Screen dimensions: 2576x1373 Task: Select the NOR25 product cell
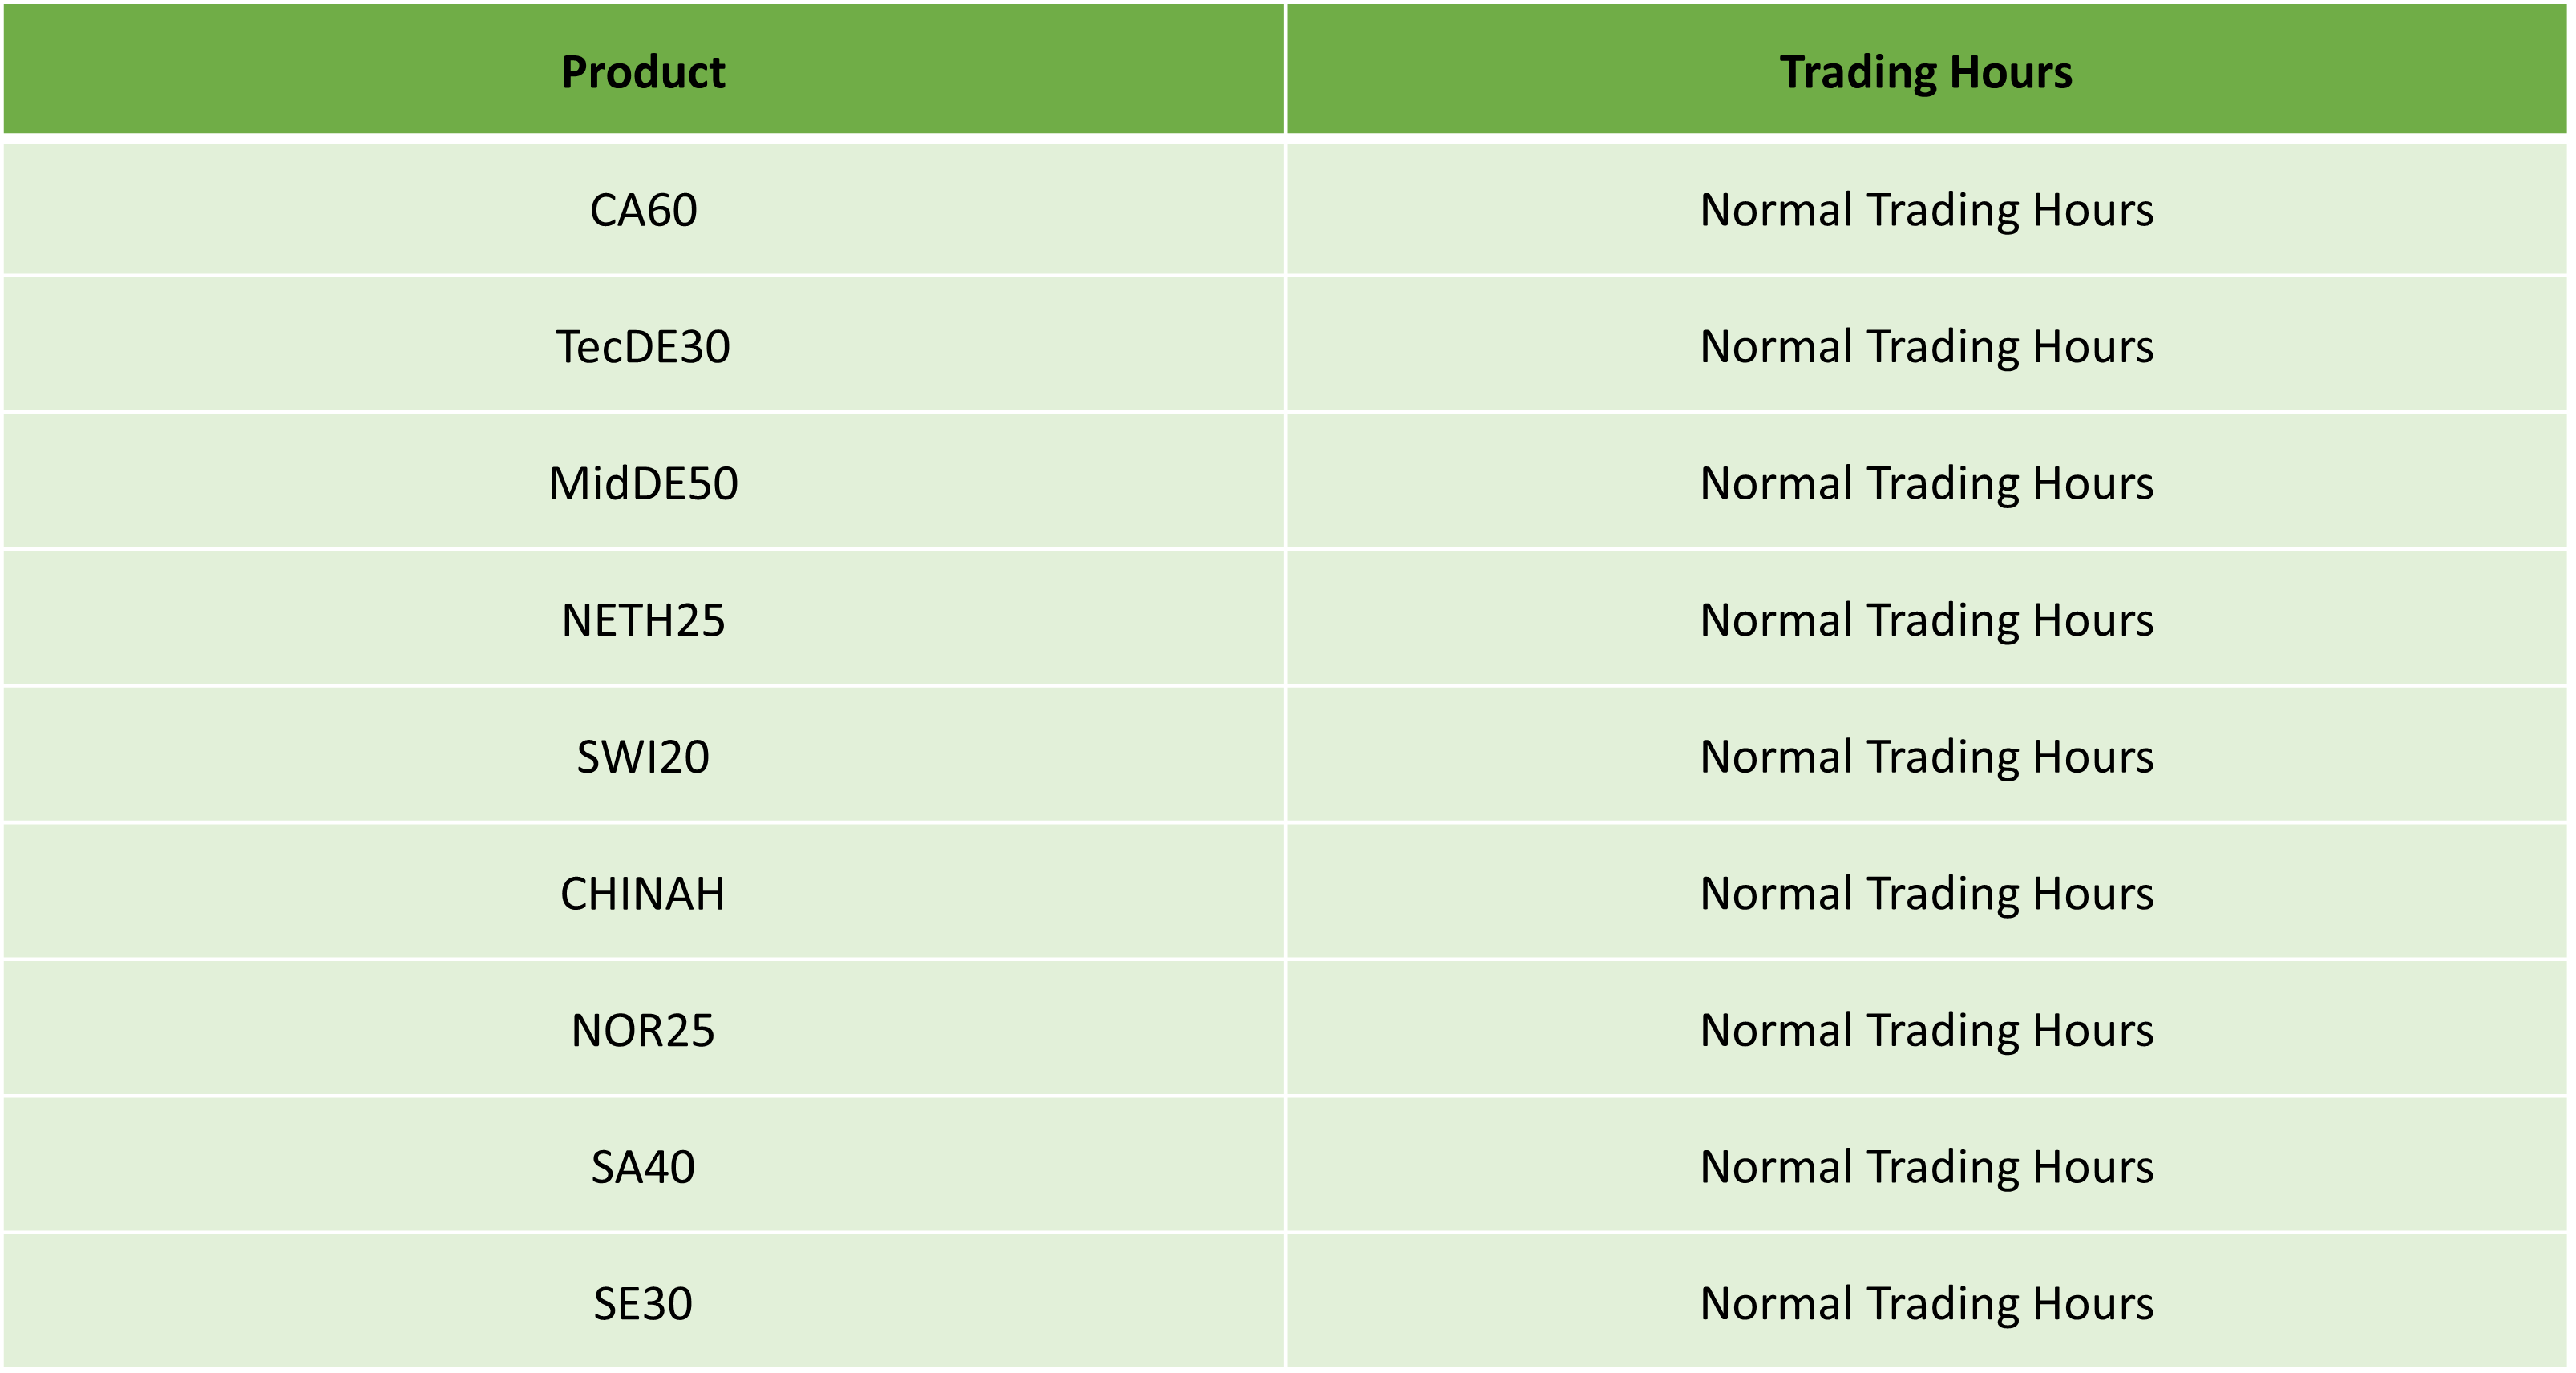643,1030
